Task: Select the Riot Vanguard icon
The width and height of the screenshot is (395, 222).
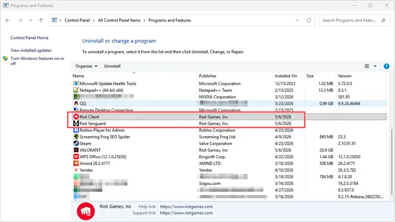Action: pyautogui.click(x=76, y=123)
